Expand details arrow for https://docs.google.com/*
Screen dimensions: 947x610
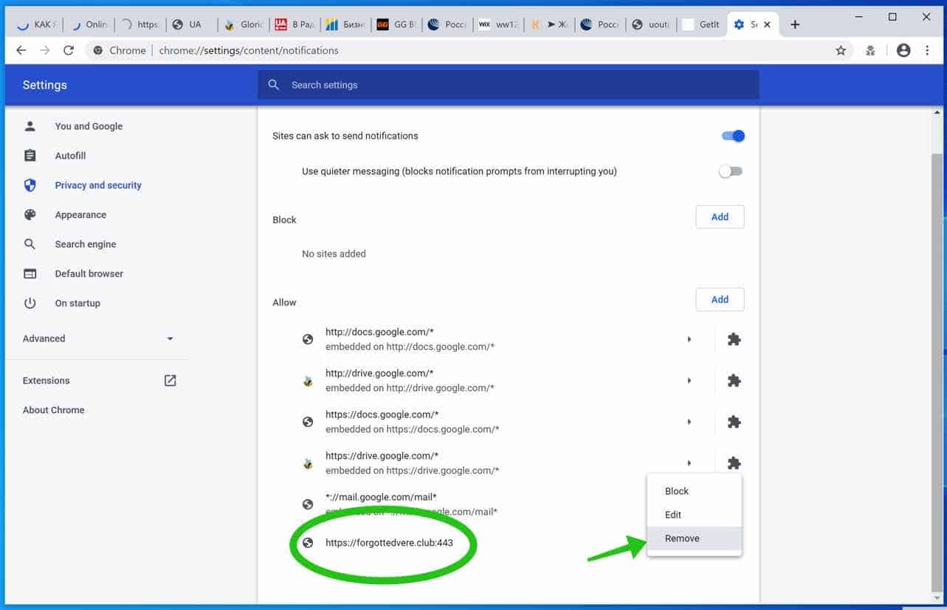(x=689, y=422)
